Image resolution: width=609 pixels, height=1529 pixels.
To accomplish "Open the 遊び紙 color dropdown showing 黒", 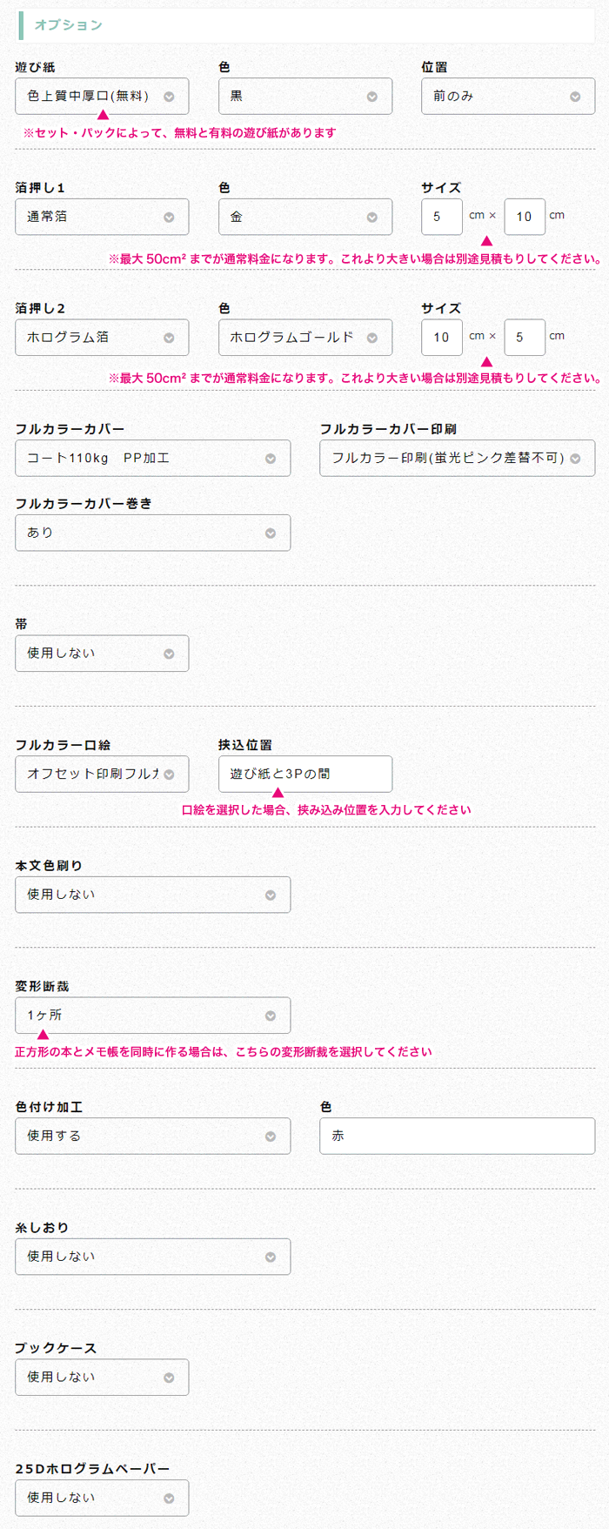I will point(305,96).
